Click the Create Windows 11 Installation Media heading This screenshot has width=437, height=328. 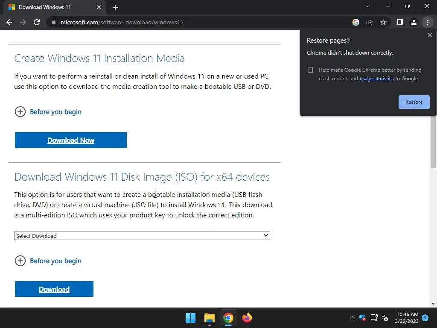pyautogui.click(x=99, y=58)
